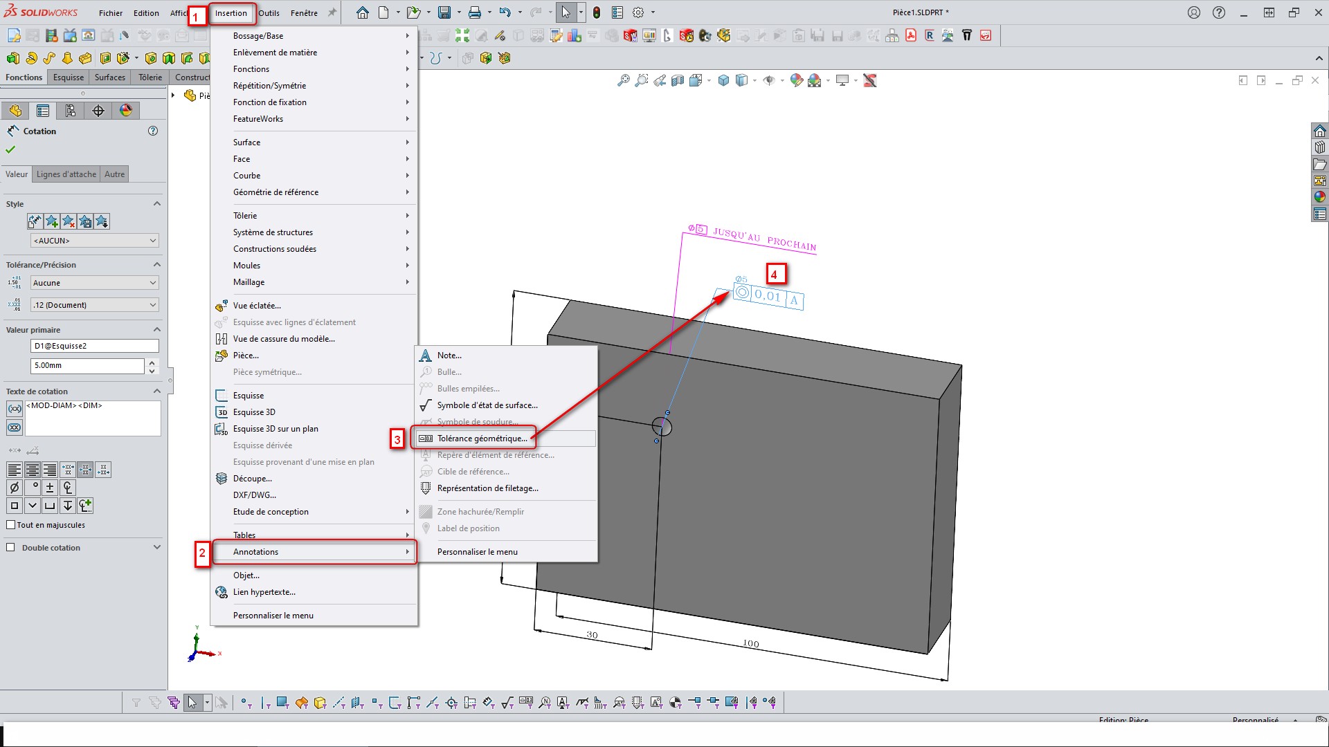Click the Home icon in top toolbar
1329x747 pixels.
coord(362,12)
